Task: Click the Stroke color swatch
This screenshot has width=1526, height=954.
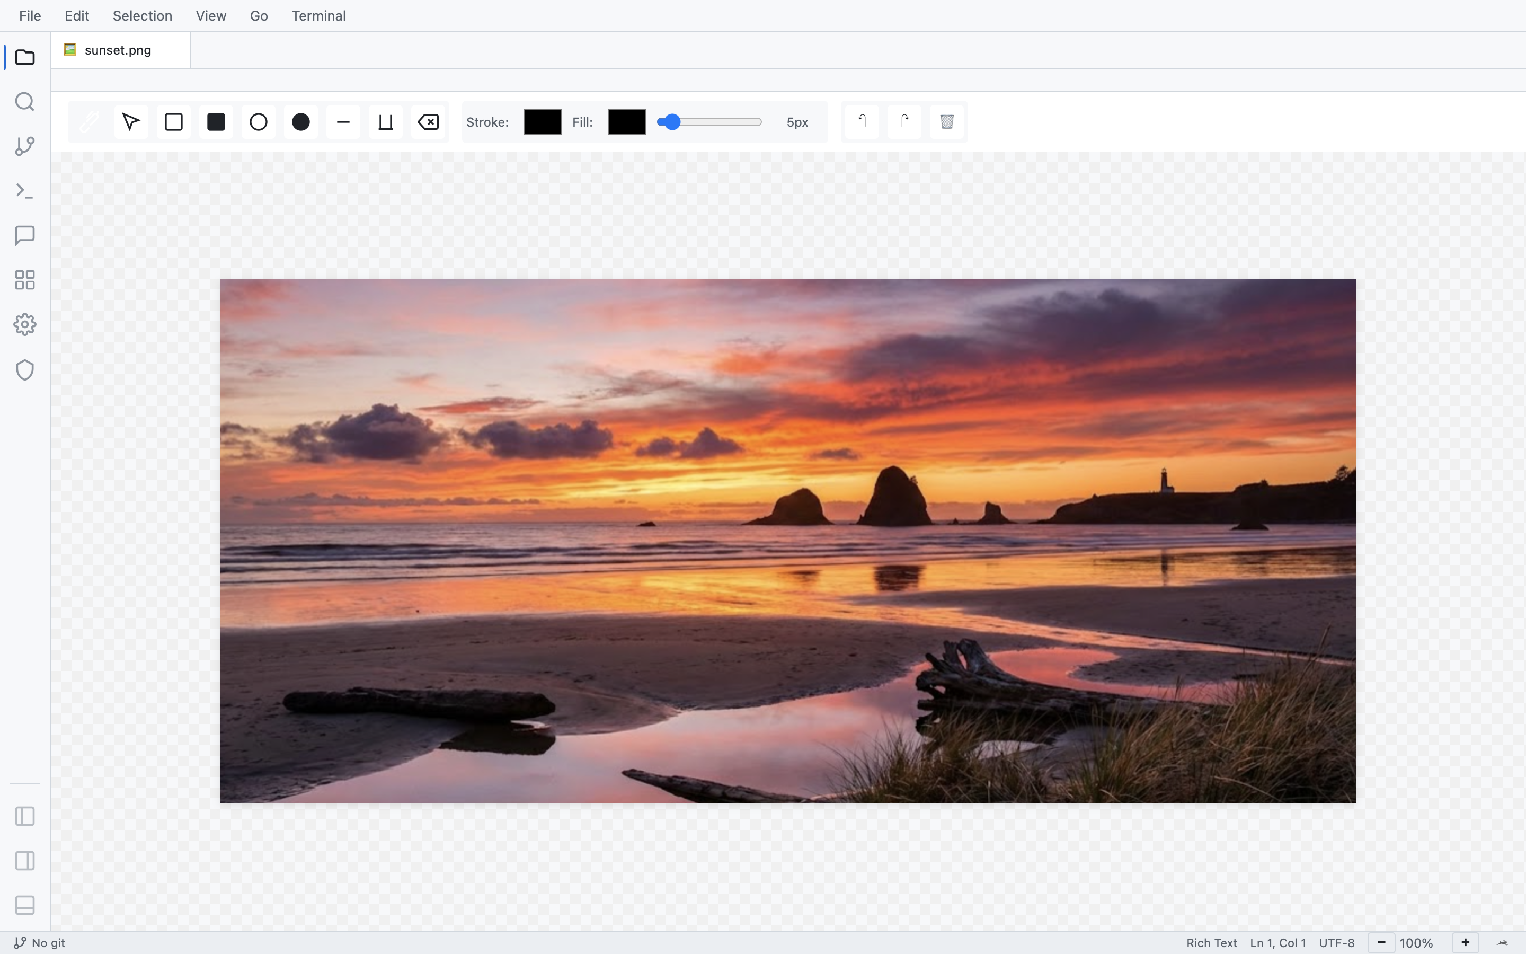Action: coord(541,122)
